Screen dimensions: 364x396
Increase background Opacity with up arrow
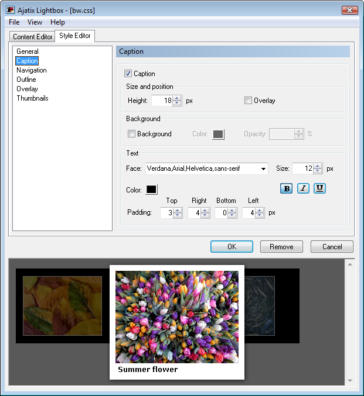click(299, 132)
